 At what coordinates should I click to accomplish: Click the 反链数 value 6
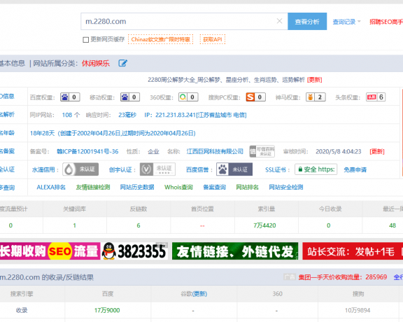[x=139, y=225]
